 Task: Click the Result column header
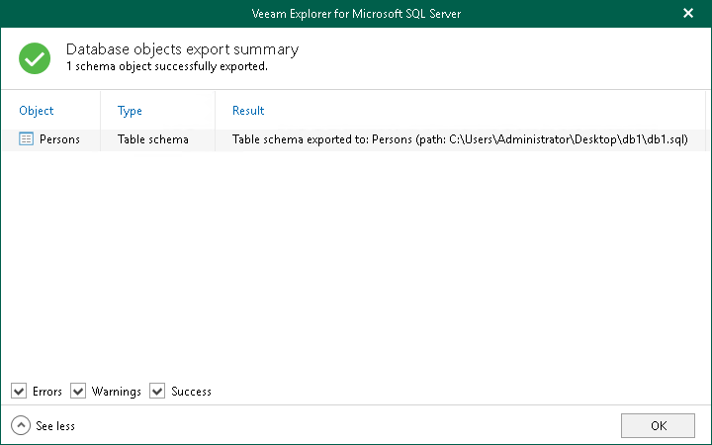(248, 111)
